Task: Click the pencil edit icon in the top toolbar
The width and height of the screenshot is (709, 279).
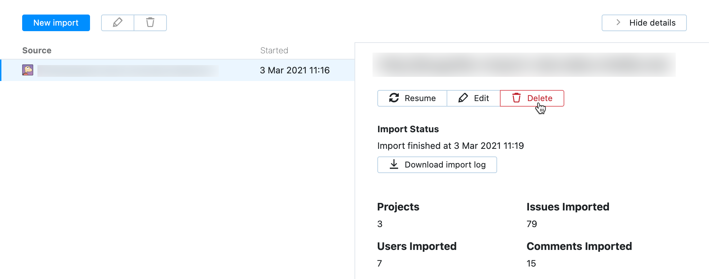Action: click(117, 23)
